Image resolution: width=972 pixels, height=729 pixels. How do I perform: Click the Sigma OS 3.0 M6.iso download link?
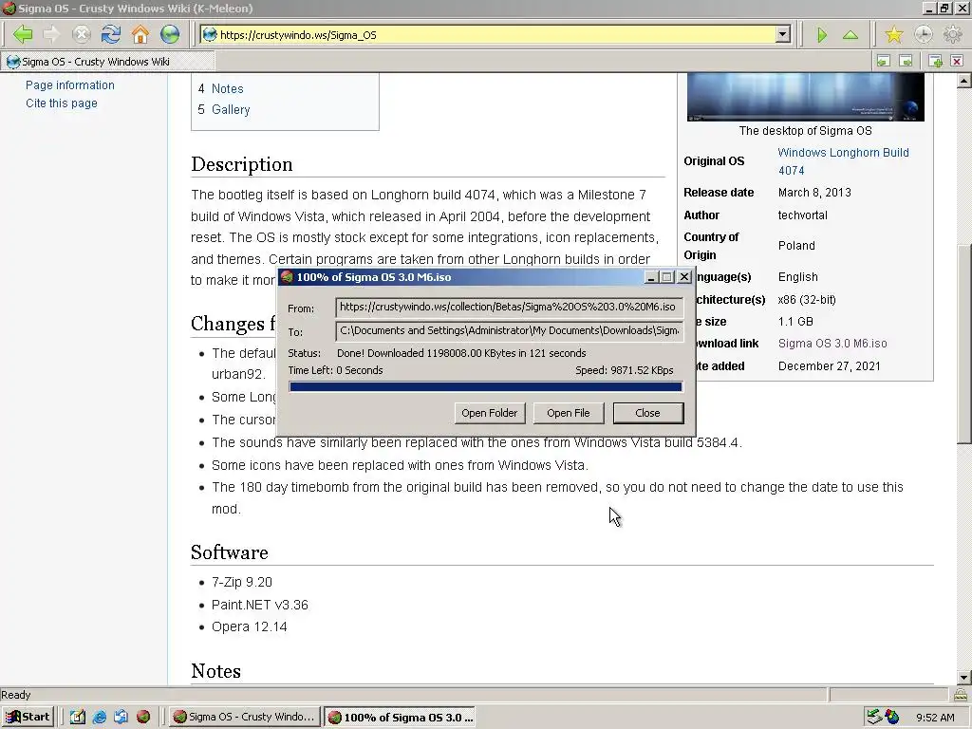point(832,344)
